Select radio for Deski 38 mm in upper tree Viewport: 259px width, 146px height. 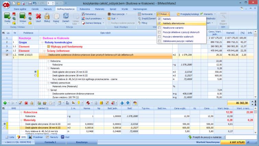[x=35, y=75]
